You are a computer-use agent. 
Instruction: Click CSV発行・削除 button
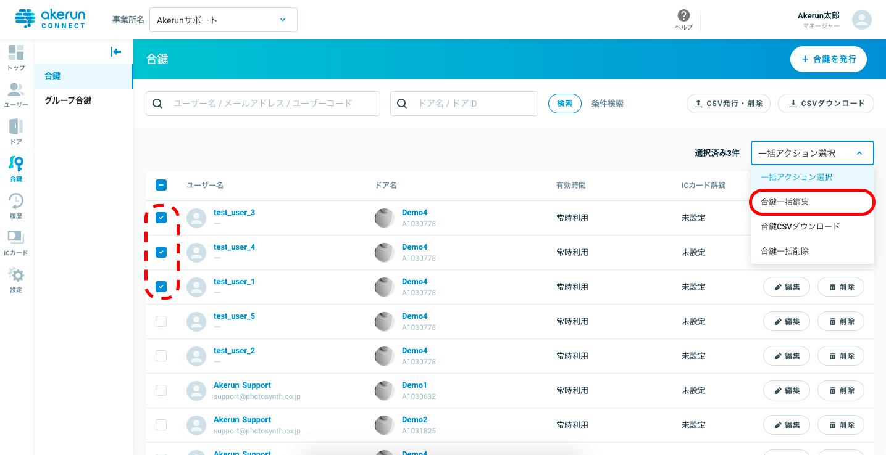click(729, 104)
